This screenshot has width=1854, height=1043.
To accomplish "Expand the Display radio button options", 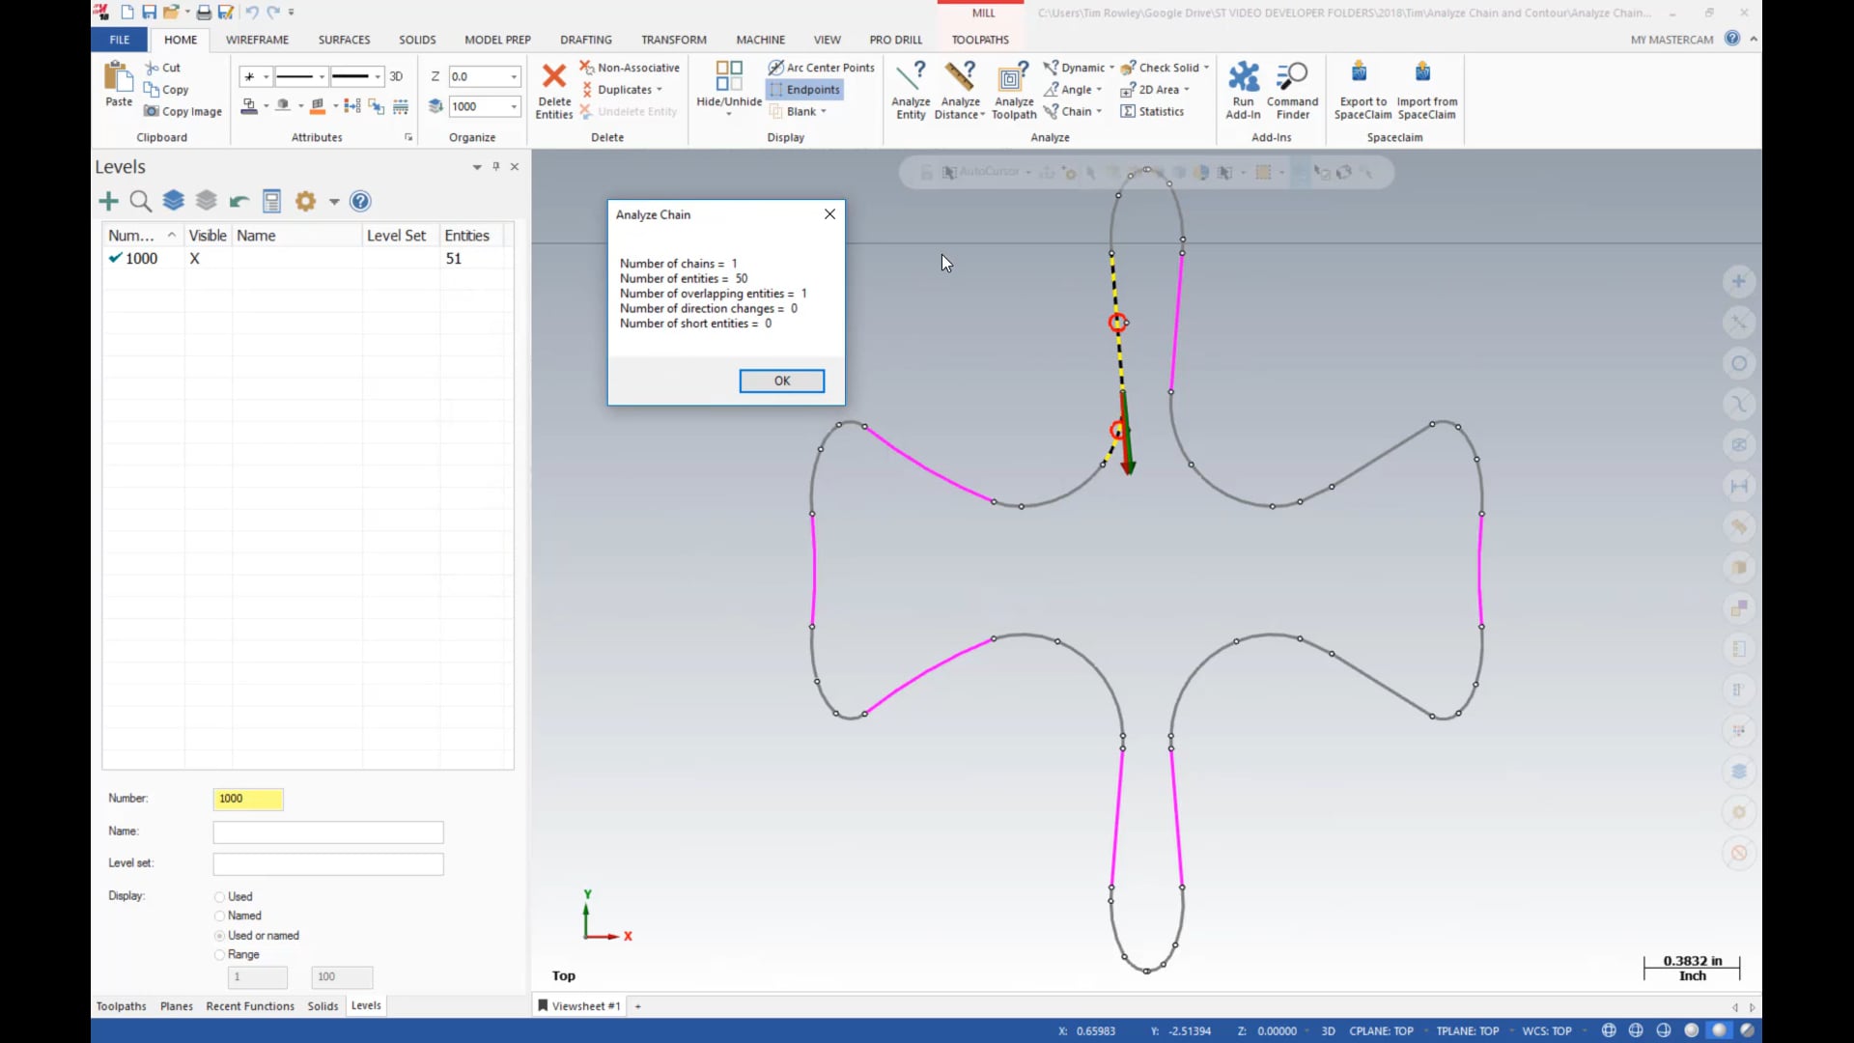I will pos(125,894).
